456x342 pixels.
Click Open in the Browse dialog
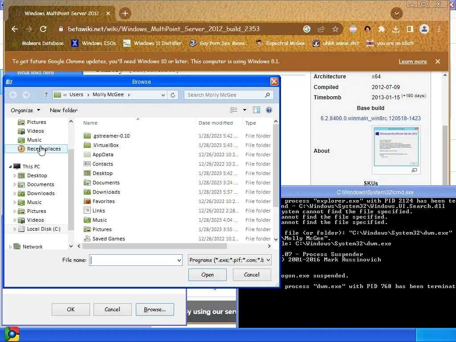pyautogui.click(x=208, y=275)
